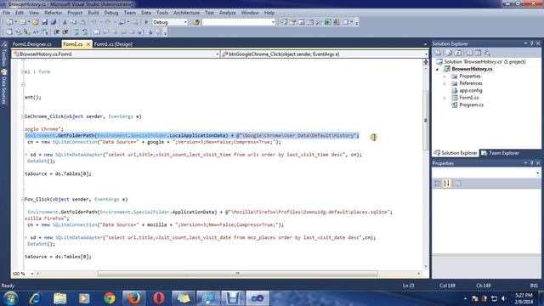Select Program.cs in Solution Explorer

point(471,105)
